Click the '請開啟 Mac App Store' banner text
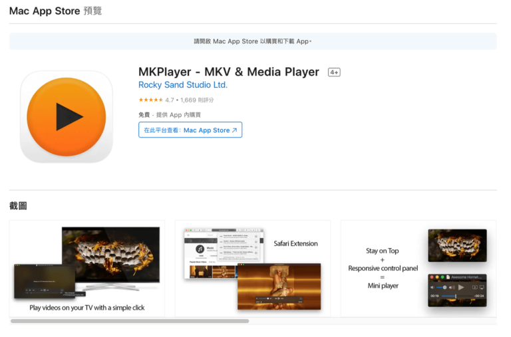The image size is (511, 337). (253, 41)
